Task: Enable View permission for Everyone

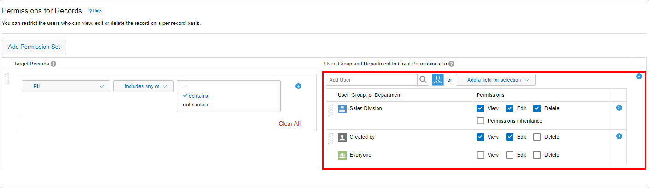Action: pos(480,155)
